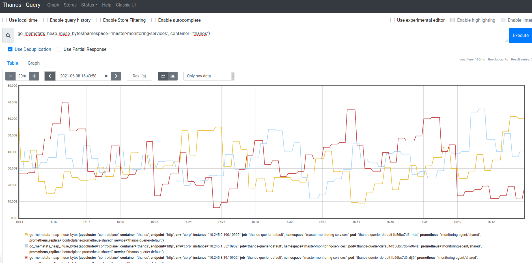Viewport: 532px width, 263px height.
Task: Switch to stacked graph view icon
Action: pyautogui.click(x=173, y=76)
